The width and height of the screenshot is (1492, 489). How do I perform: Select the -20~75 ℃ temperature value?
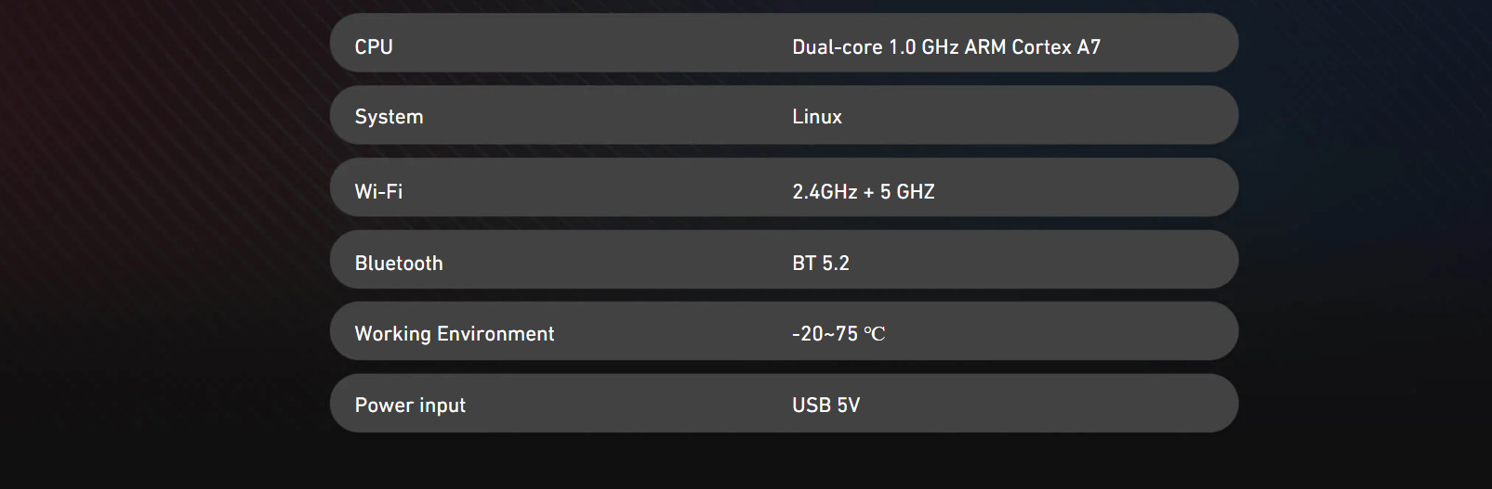[838, 334]
